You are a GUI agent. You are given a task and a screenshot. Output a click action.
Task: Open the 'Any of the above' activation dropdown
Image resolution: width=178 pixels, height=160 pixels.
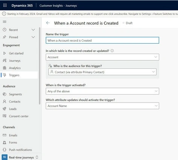102,91
